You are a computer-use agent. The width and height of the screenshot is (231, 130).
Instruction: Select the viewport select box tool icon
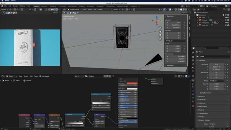(x=65, y=13)
